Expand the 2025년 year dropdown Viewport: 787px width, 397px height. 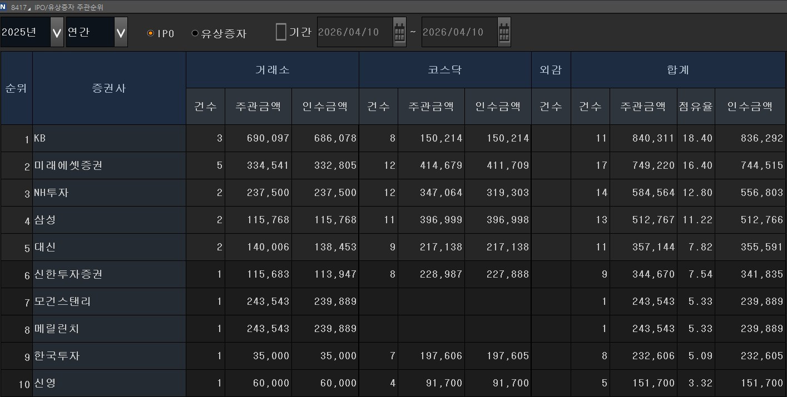pos(57,33)
